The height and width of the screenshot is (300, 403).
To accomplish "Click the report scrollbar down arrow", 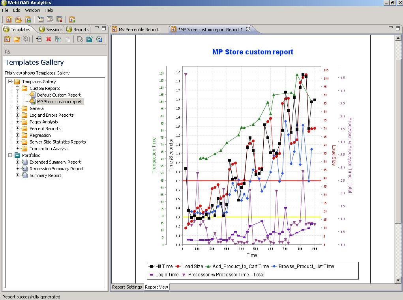I will pos(398,280).
